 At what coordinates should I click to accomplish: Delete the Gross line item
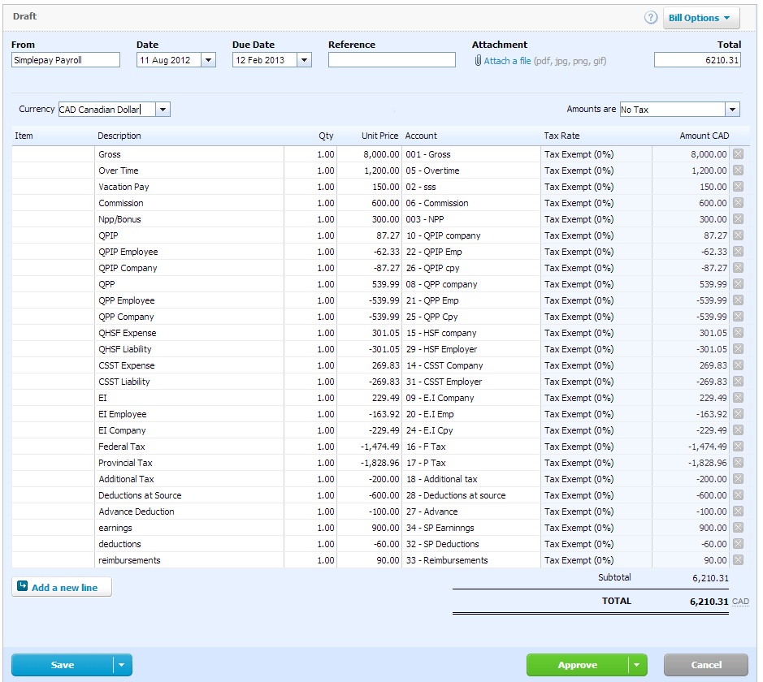(738, 154)
